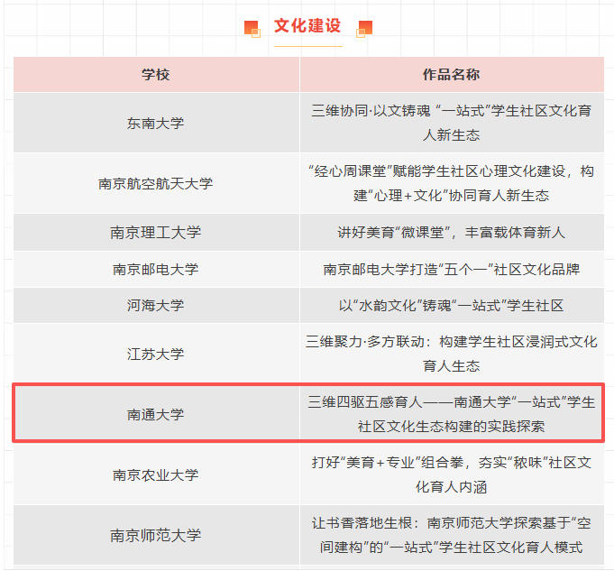Viewport: 614px width, 571px height.
Task: Click work title 三维四驱五感育人
Action: click(x=452, y=414)
